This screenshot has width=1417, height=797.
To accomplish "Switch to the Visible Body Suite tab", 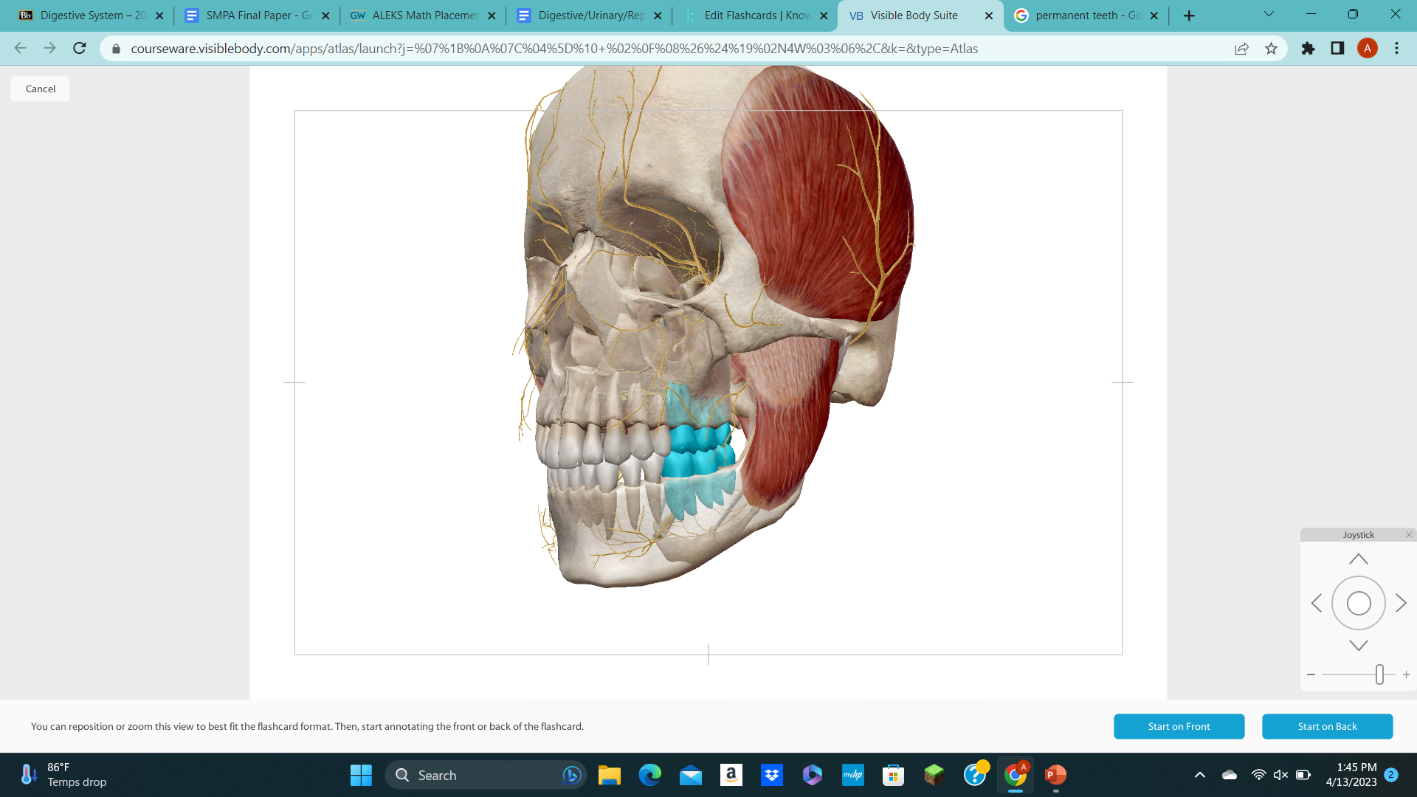I will coord(915,15).
